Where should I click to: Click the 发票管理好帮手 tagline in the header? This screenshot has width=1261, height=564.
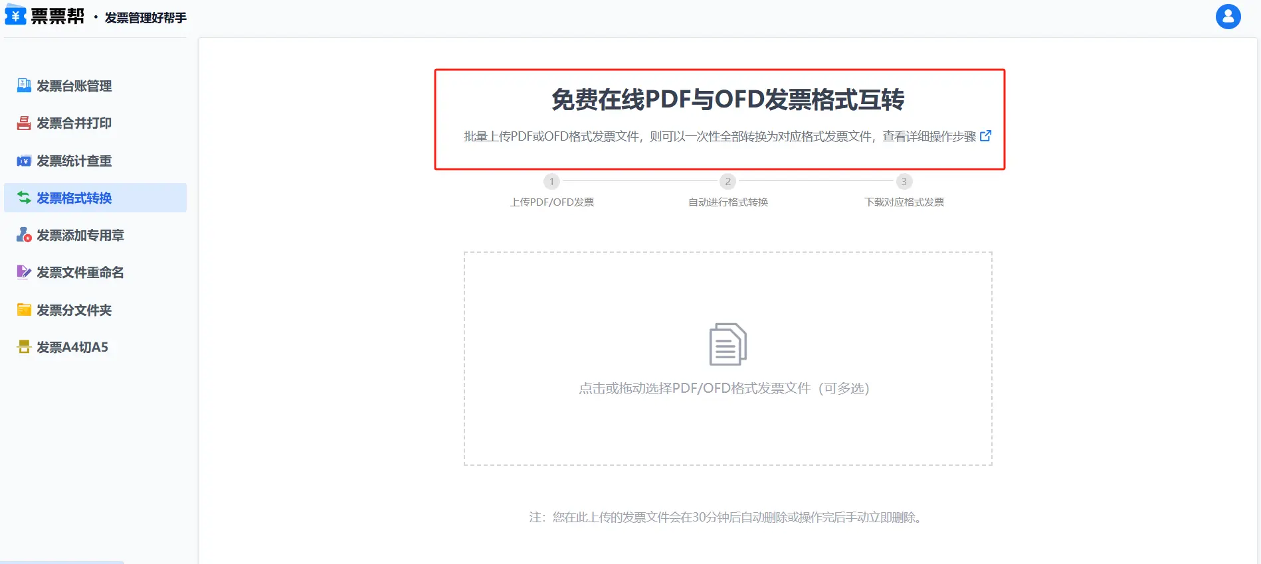point(145,18)
